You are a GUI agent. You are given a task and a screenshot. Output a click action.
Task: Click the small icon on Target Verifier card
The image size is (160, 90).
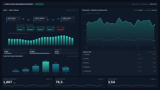coord(46,17)
